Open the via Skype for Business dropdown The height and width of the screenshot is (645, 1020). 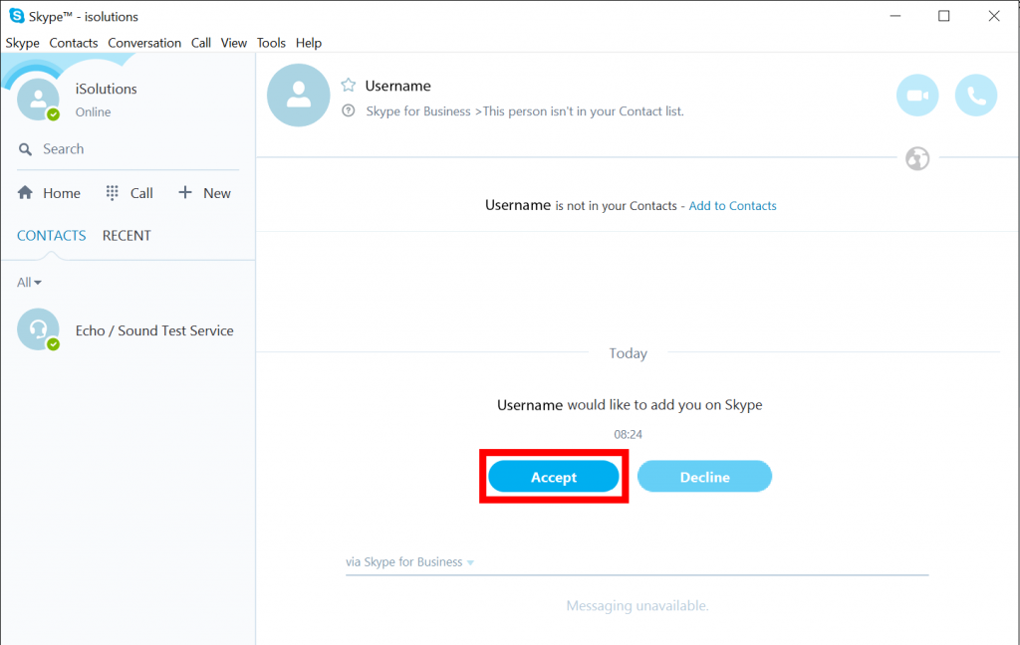coord(409,562)
